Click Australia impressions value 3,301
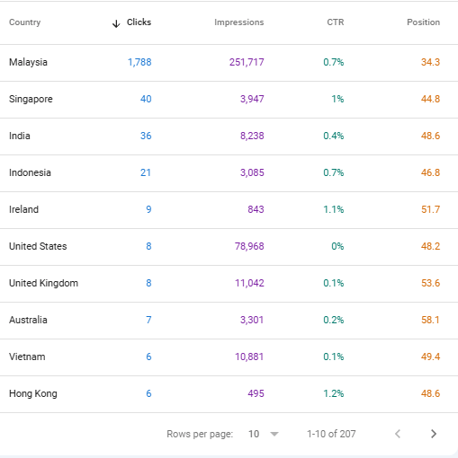Image resolution: width=458 pixels, height=458 pixels. click(x=252, y=320)
